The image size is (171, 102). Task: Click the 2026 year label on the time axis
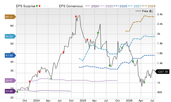pos(129,100)
